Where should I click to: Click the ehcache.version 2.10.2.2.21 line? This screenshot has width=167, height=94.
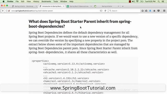pos(76,70)
